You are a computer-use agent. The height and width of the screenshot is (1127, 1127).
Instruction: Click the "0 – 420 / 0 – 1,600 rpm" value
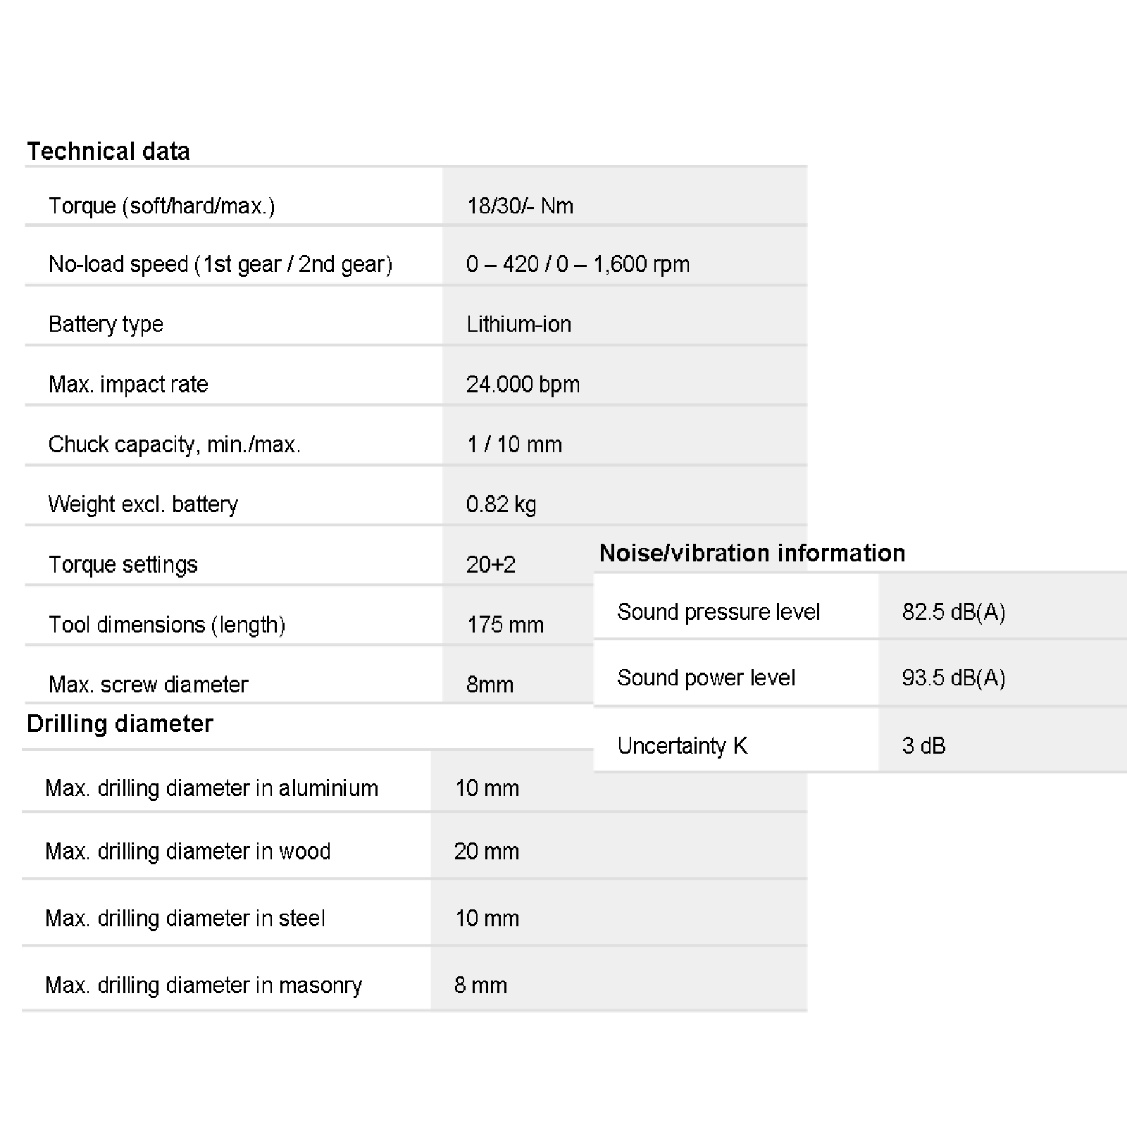578,264
